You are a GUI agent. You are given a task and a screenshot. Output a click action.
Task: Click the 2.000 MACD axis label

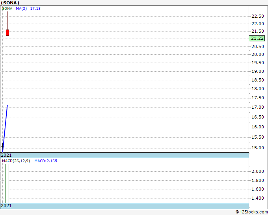click(x=258, y=171)
